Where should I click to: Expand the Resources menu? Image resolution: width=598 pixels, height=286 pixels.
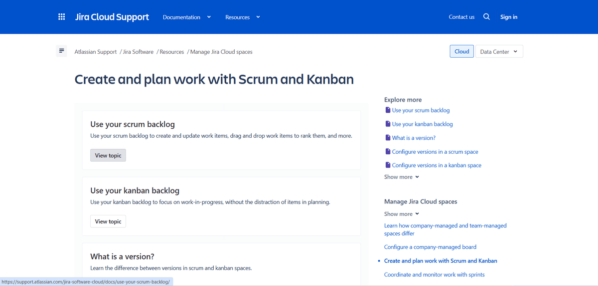pos(243,17)
